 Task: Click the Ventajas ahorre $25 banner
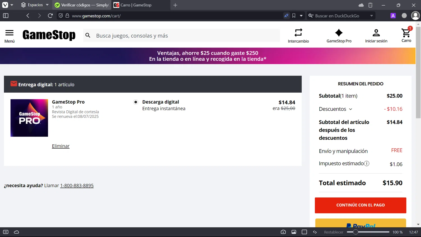[208, 56]
